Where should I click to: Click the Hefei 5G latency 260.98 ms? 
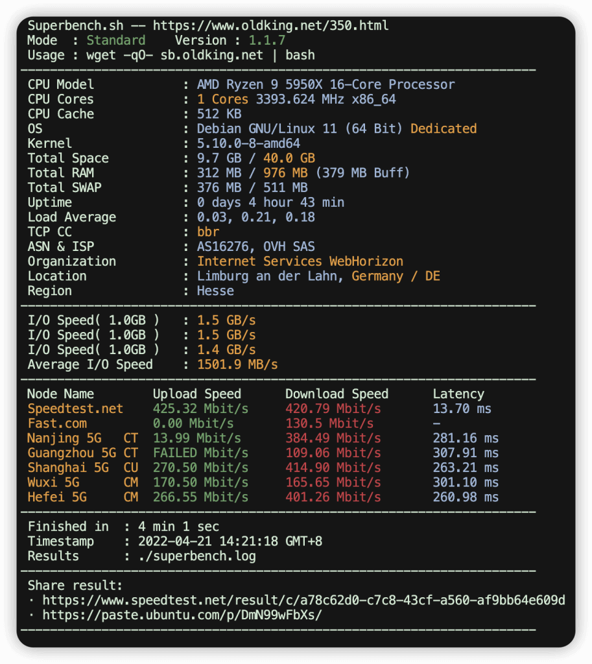coord(466,497)
